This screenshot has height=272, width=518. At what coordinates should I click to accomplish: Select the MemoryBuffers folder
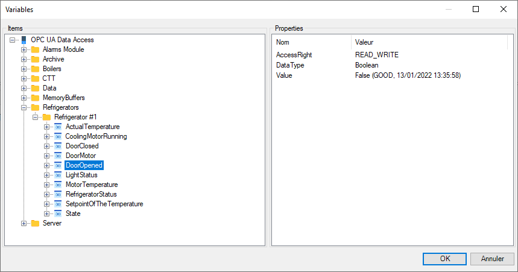click(x=63, y=98)
